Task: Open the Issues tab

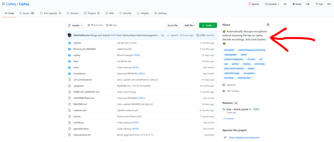Action: (x=27, y=13)
